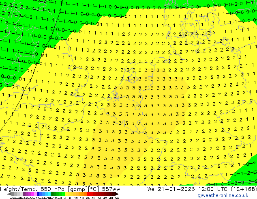Pick the bright red legend swatch at 24
The height and width of the screenshot is (199, 257).
(x=88, y=194)
